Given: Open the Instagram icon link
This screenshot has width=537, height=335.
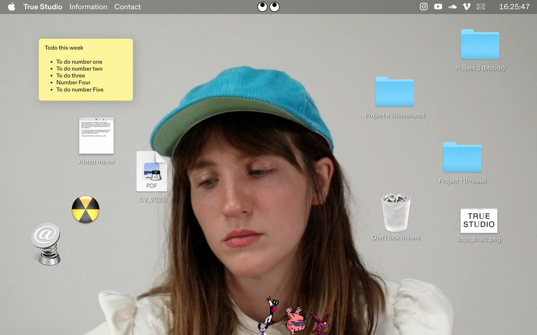Looking at the screenshot, I should click(424, 7).
